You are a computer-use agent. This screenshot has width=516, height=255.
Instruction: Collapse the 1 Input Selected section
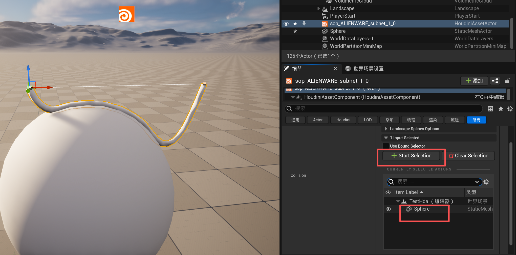click(x=386, y=138)
